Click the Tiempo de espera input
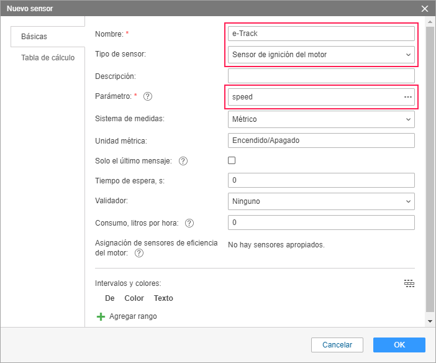Screen dimensions: 436x363 tap(321, 180)
